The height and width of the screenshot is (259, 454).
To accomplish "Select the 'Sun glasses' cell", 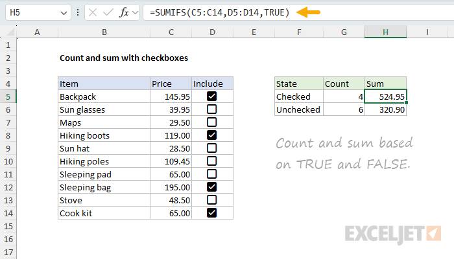I will coord(104,109).
